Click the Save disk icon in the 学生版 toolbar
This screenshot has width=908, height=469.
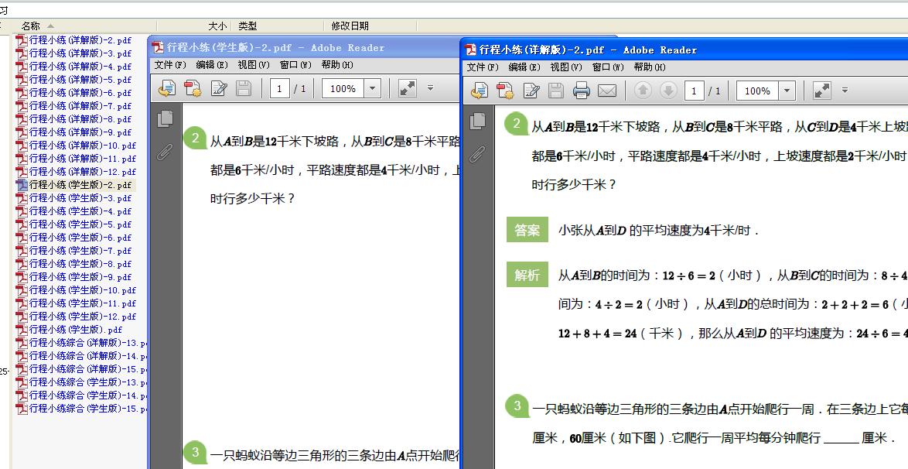click(x=244, y=89)
